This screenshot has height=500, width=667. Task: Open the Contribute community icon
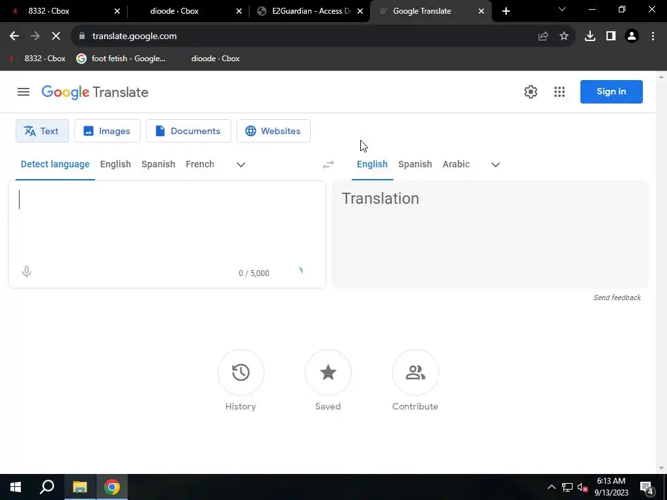tap(415, 372)
